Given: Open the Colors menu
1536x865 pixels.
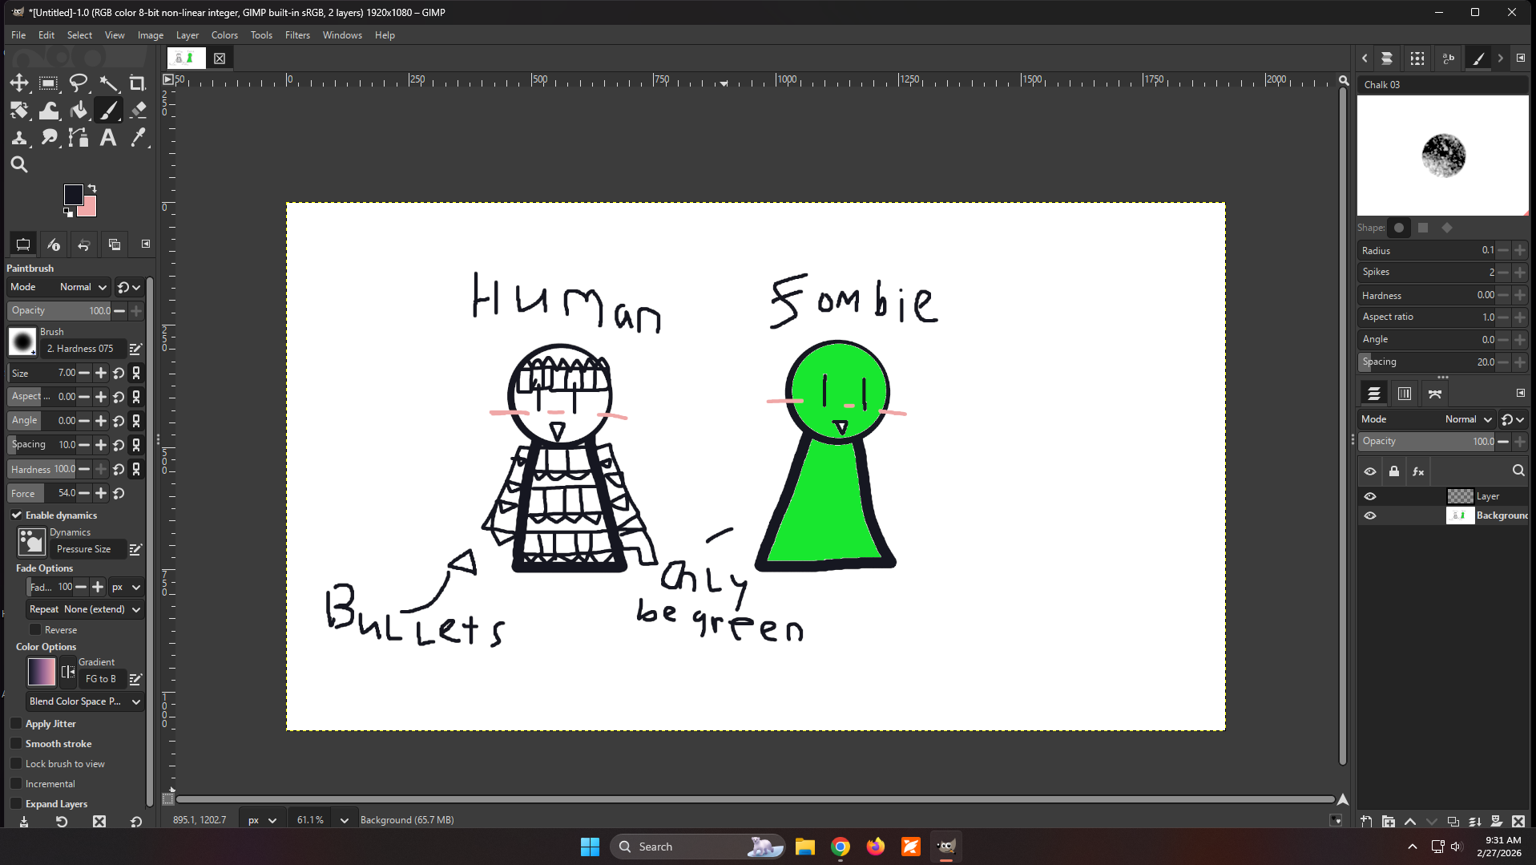Looking at the screenshot, I should pyautogui.click(x=224, y=35).
